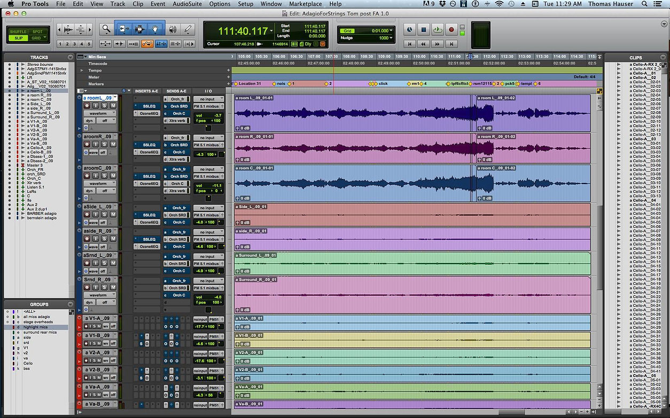Click the MIDI zoom icon
The width and height of the screenshot is (670, 418).
pyautogui.click(x=80, y=29)
